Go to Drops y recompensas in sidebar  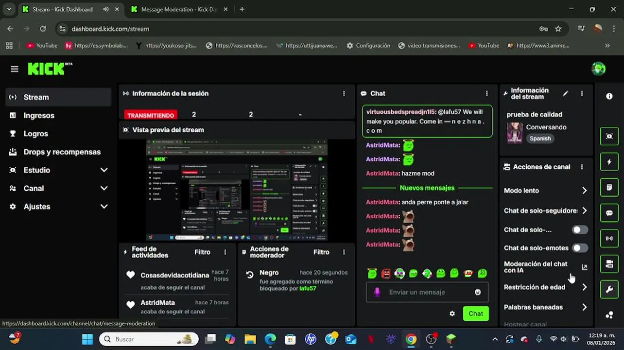click(59, 152)
